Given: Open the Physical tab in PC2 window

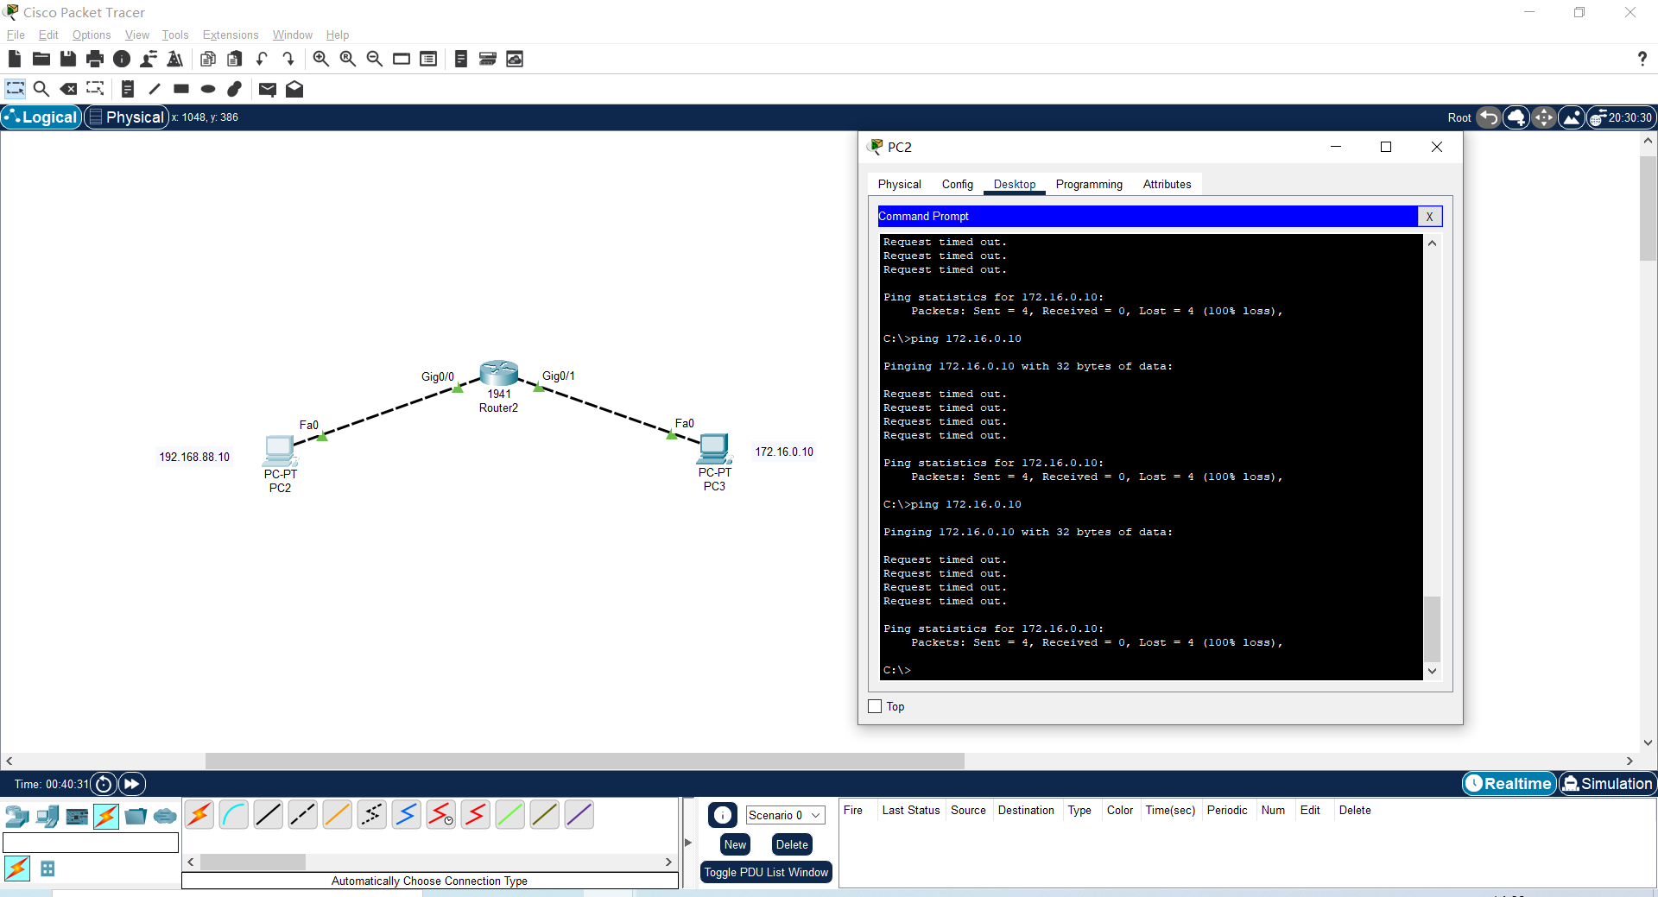Looking at the screenshot, I should [x=899, y=184].
